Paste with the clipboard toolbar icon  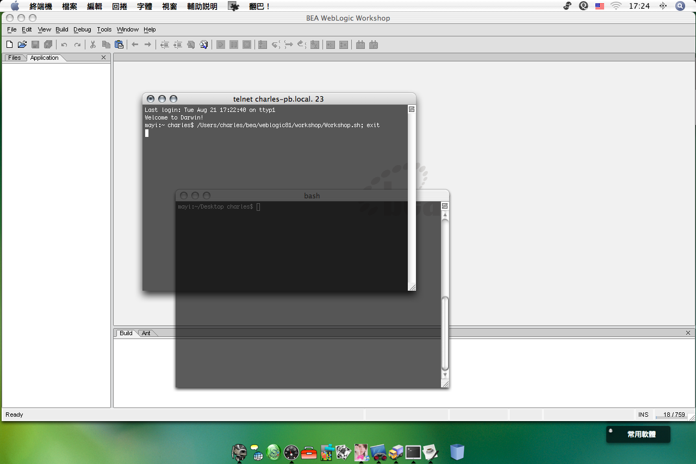(119, 45)
